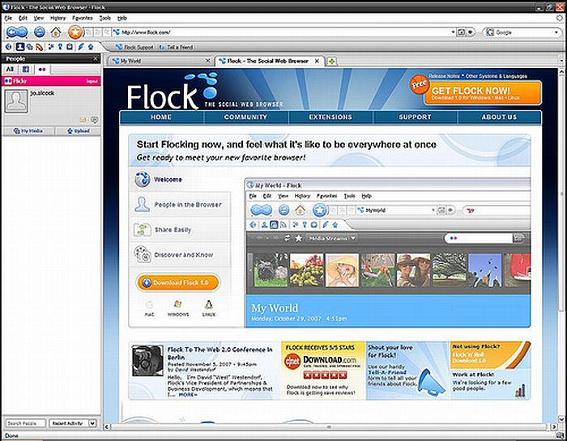Open a new tab with green plus button

pyautogui.click(x=331, y=61)
